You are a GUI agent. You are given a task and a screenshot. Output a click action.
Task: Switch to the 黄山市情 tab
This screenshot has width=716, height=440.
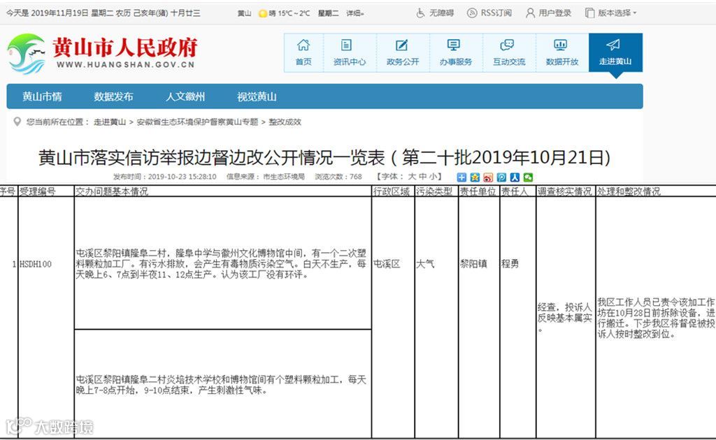[x=42, y=96]
